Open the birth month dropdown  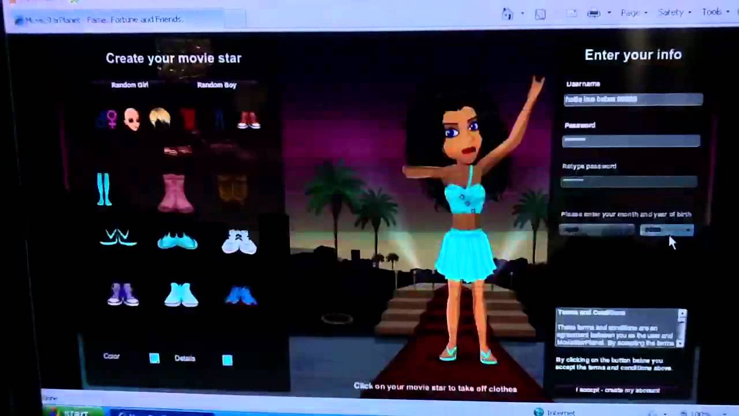tap(597, 230)
